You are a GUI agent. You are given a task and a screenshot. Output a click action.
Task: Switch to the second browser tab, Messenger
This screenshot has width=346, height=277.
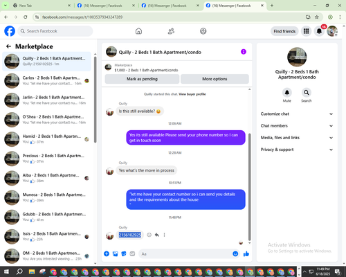106,6
